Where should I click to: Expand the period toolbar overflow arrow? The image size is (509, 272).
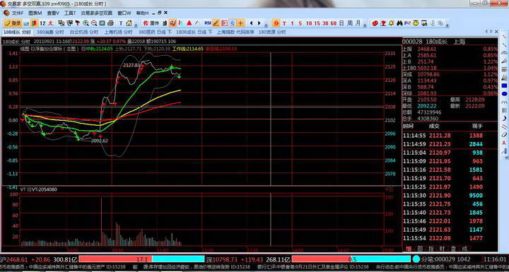pyautogui.click(x=365, y=25)
